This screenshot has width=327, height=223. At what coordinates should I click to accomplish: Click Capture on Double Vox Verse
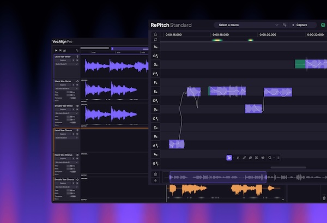click(63, 109)
